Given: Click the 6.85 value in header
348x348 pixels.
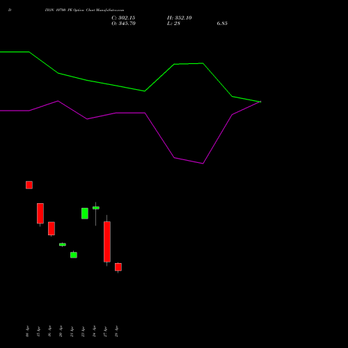Looking at the screenshot, I should coord(222,24).
